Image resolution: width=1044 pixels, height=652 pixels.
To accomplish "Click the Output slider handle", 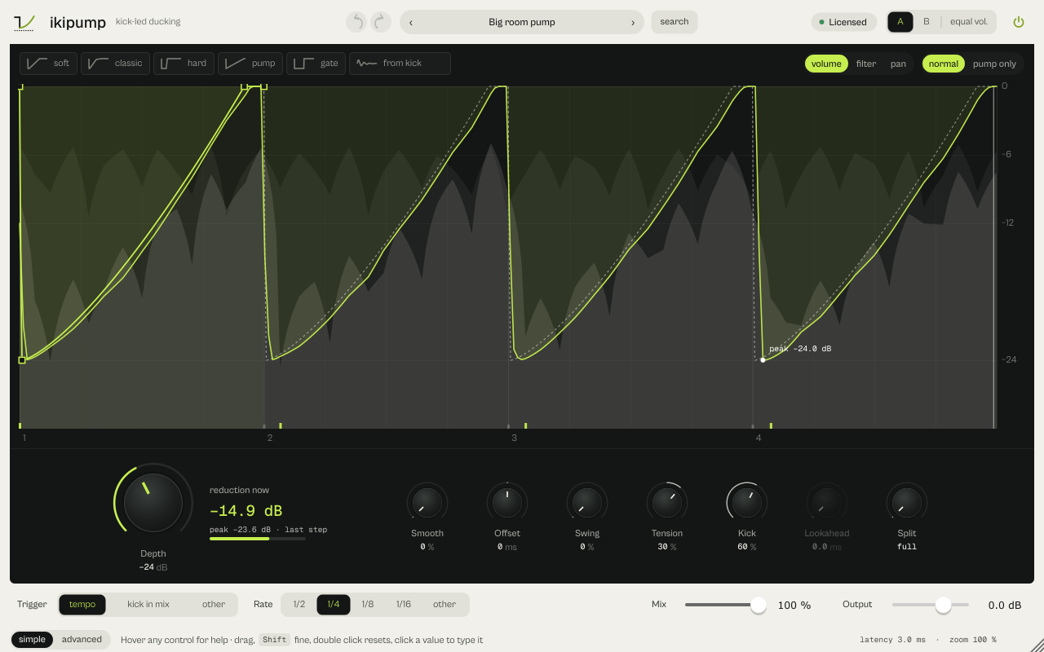I will click(x=944, y=605).
